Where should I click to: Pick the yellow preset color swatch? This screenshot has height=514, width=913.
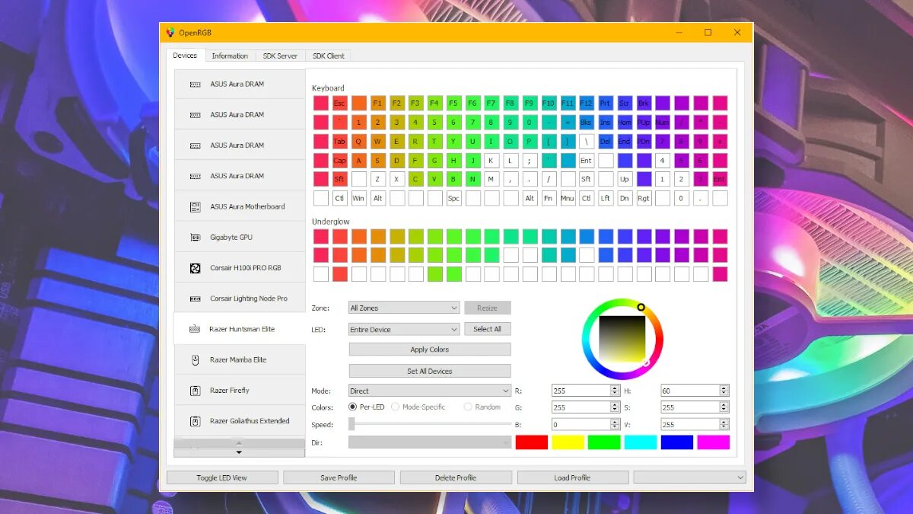(568, 442)
